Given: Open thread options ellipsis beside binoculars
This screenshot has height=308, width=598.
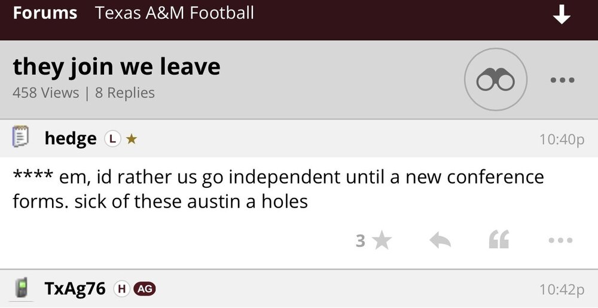Looking at the screenshot, I should coord(562,80).
